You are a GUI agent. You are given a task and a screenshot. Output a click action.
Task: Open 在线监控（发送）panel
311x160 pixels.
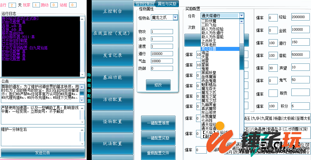coord(112,33)
